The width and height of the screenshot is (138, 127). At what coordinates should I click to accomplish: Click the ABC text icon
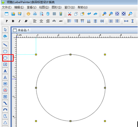61,21
